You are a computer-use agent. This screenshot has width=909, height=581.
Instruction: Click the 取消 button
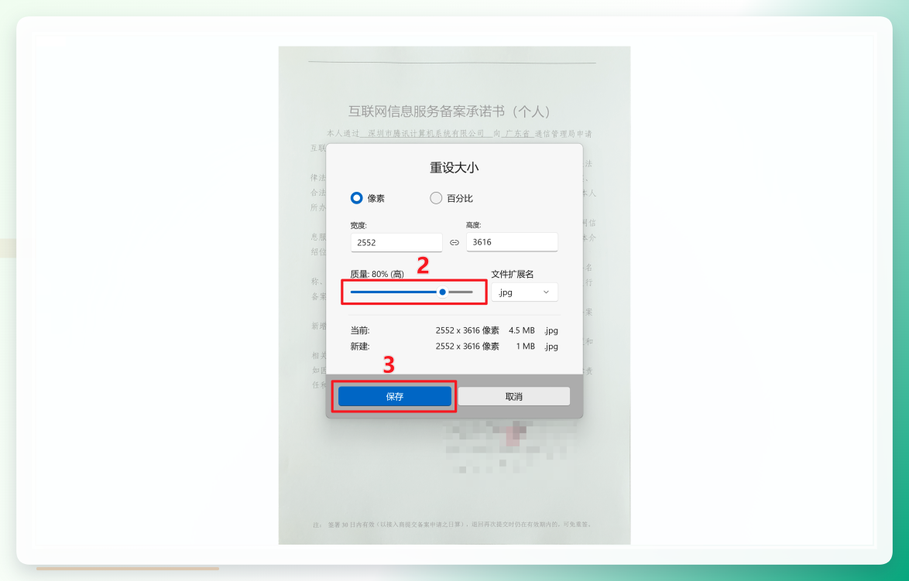513,396
